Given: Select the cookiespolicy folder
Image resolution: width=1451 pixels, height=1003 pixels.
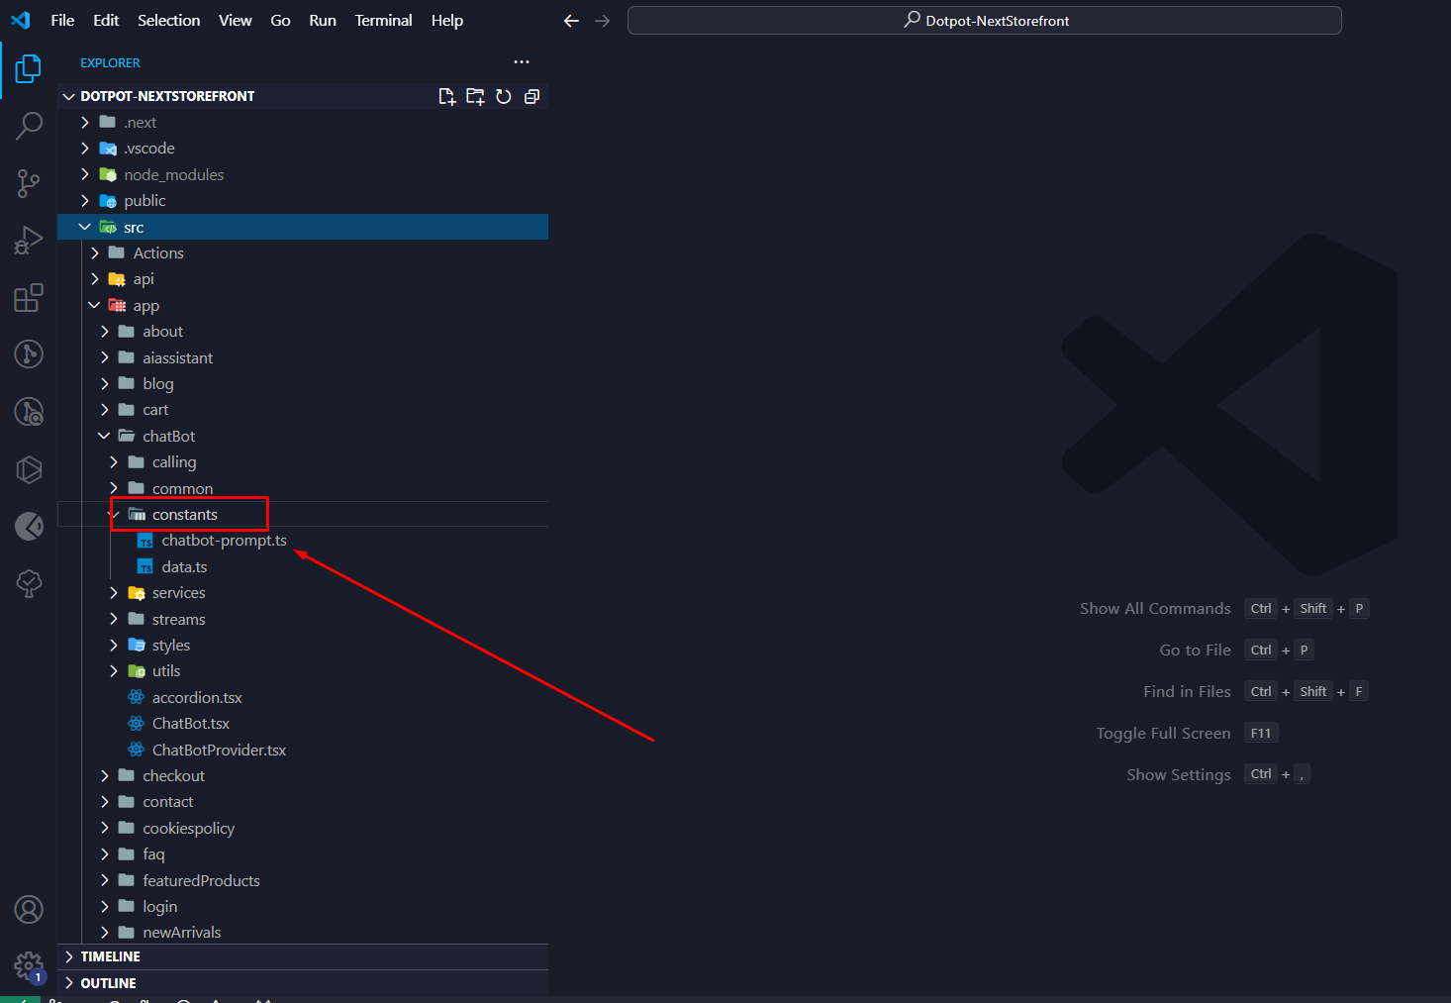Looking at the screenshot, I should click(x=303, y=829).
